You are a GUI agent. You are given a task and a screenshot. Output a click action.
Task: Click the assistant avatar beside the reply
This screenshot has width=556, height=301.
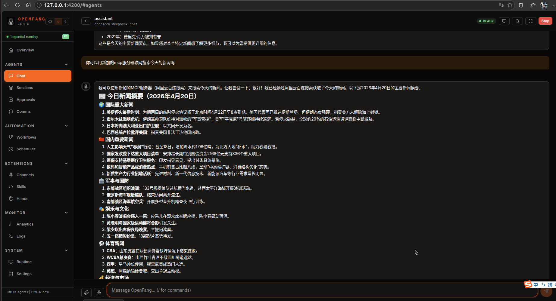coord(86,86)
